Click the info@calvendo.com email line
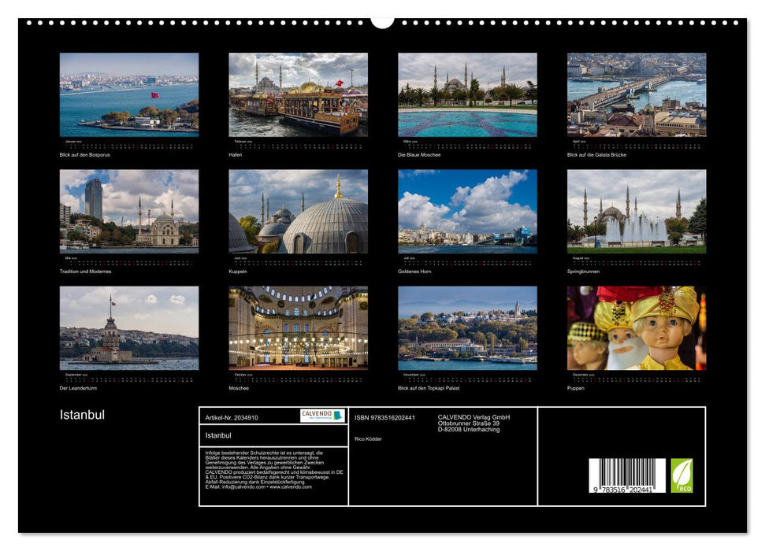The image size is (765, 551). [257, 487]
